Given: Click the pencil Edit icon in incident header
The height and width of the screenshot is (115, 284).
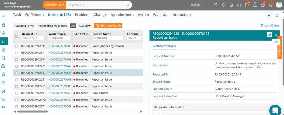Looking at the screenshot, I should 269,34.
